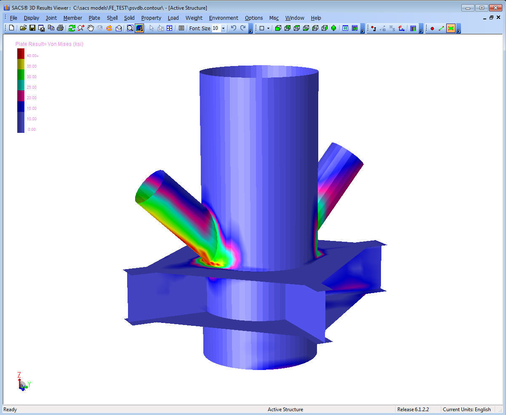Click the Help menu
Image resolution: width=506 pixels, height=415 pixels.
pyautogui.click(x=316, y=18)
